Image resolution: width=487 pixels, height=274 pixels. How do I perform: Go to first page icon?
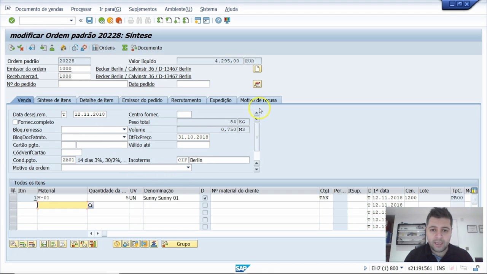click(x=160, y=21)
